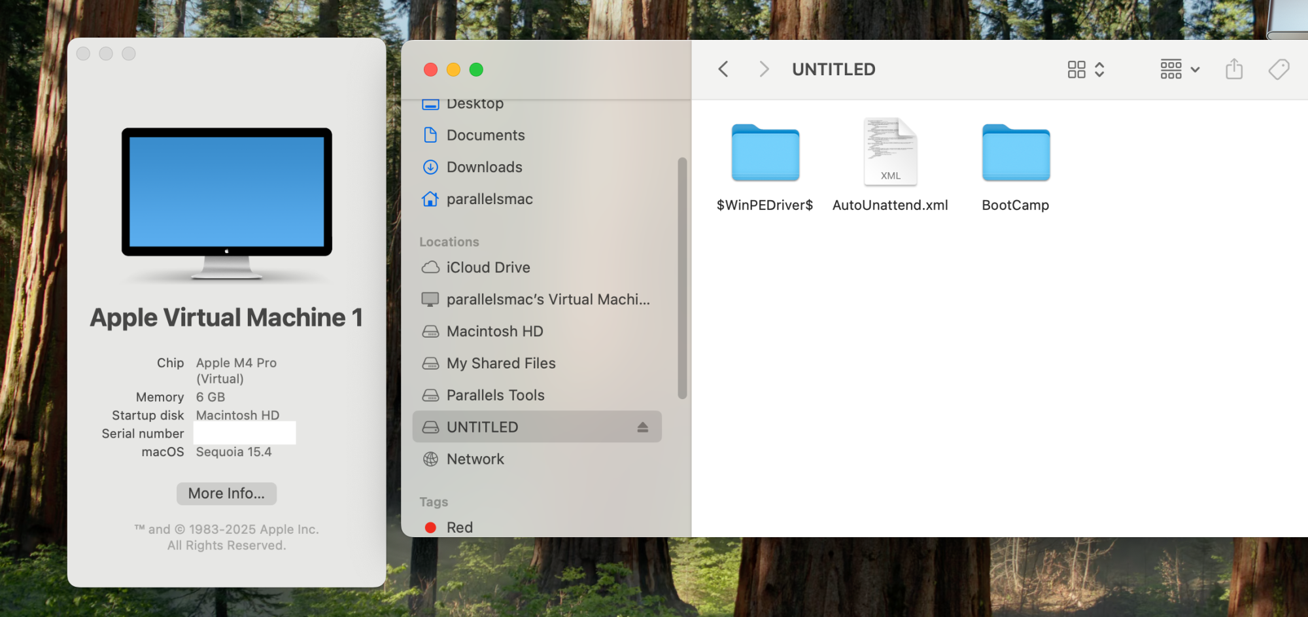Select the UNTITLED volume in sidebar

coord(537,427)
